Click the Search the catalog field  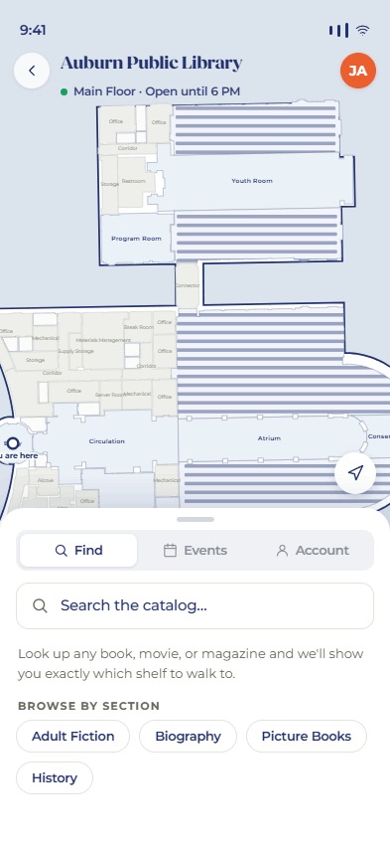click(x=195, y=605)
